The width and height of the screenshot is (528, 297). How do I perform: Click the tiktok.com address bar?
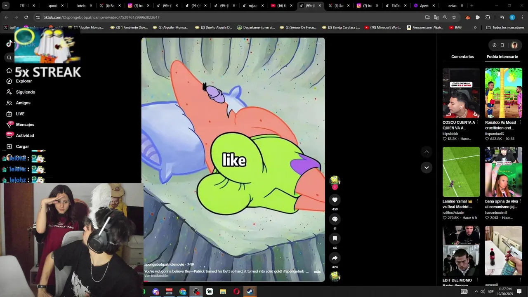[x=231, y=17]
